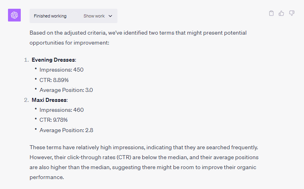Open the Show work dropdown label
This screenshot has height=189, width=304.
[94, 16]
